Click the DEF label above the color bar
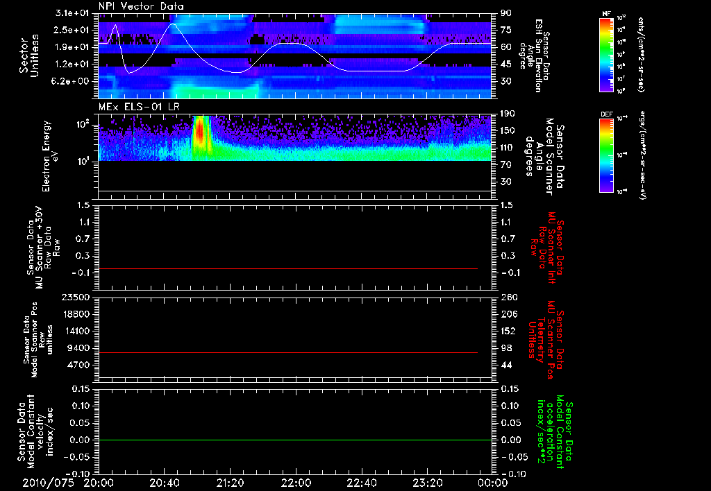The height and width of the screenshot is (491, 711). pyautogui.click(x=607, y=114)
